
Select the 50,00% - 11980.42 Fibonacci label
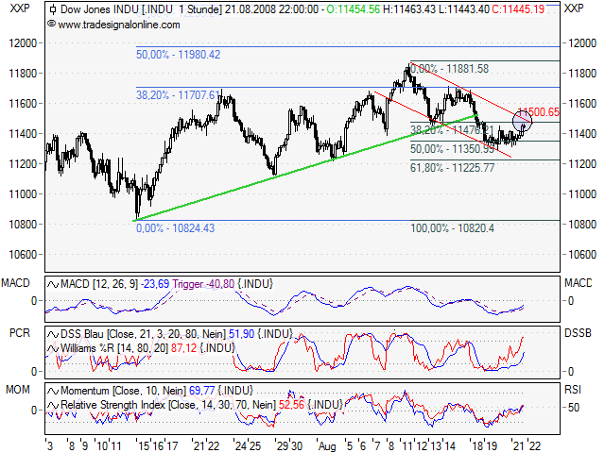(178, 55)
